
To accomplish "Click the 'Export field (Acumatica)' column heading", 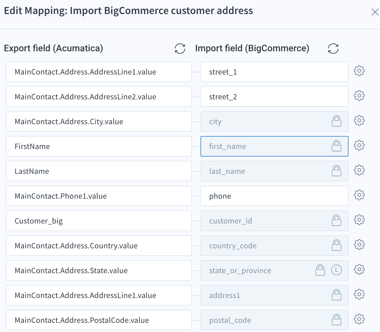I will pos(53,48).
